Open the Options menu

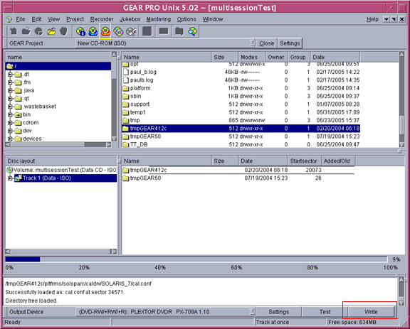click(186, 19)
